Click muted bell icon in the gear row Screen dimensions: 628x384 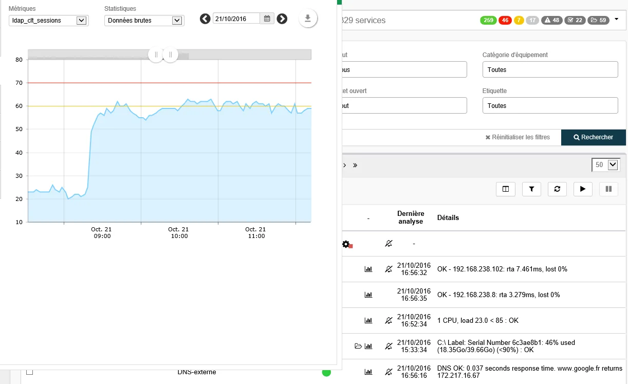pyautogui.click(x=389, y=244)
